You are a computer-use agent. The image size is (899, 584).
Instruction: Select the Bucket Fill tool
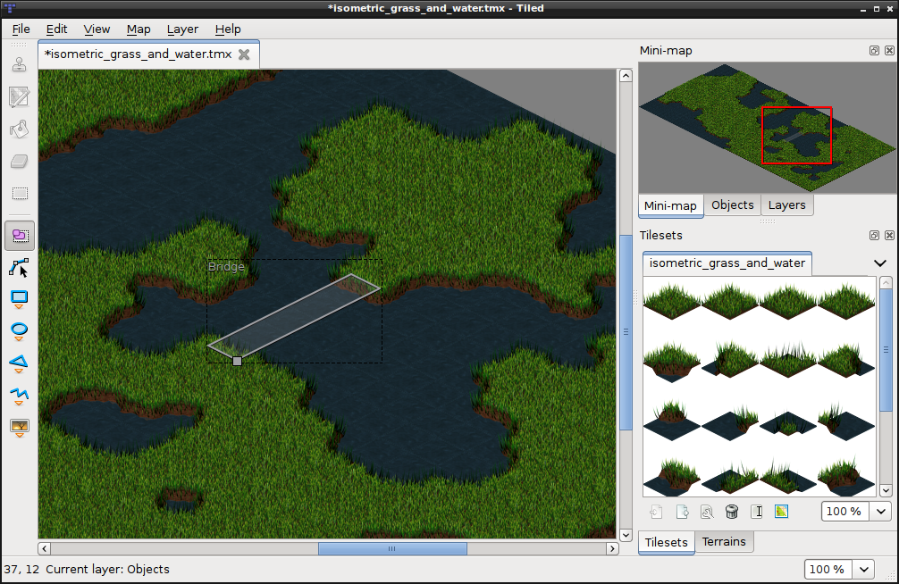[19, 129]
